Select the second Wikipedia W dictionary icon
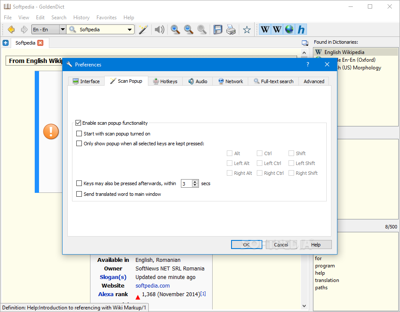Viewport: 400px width, 312px height. tap(277, 30)
